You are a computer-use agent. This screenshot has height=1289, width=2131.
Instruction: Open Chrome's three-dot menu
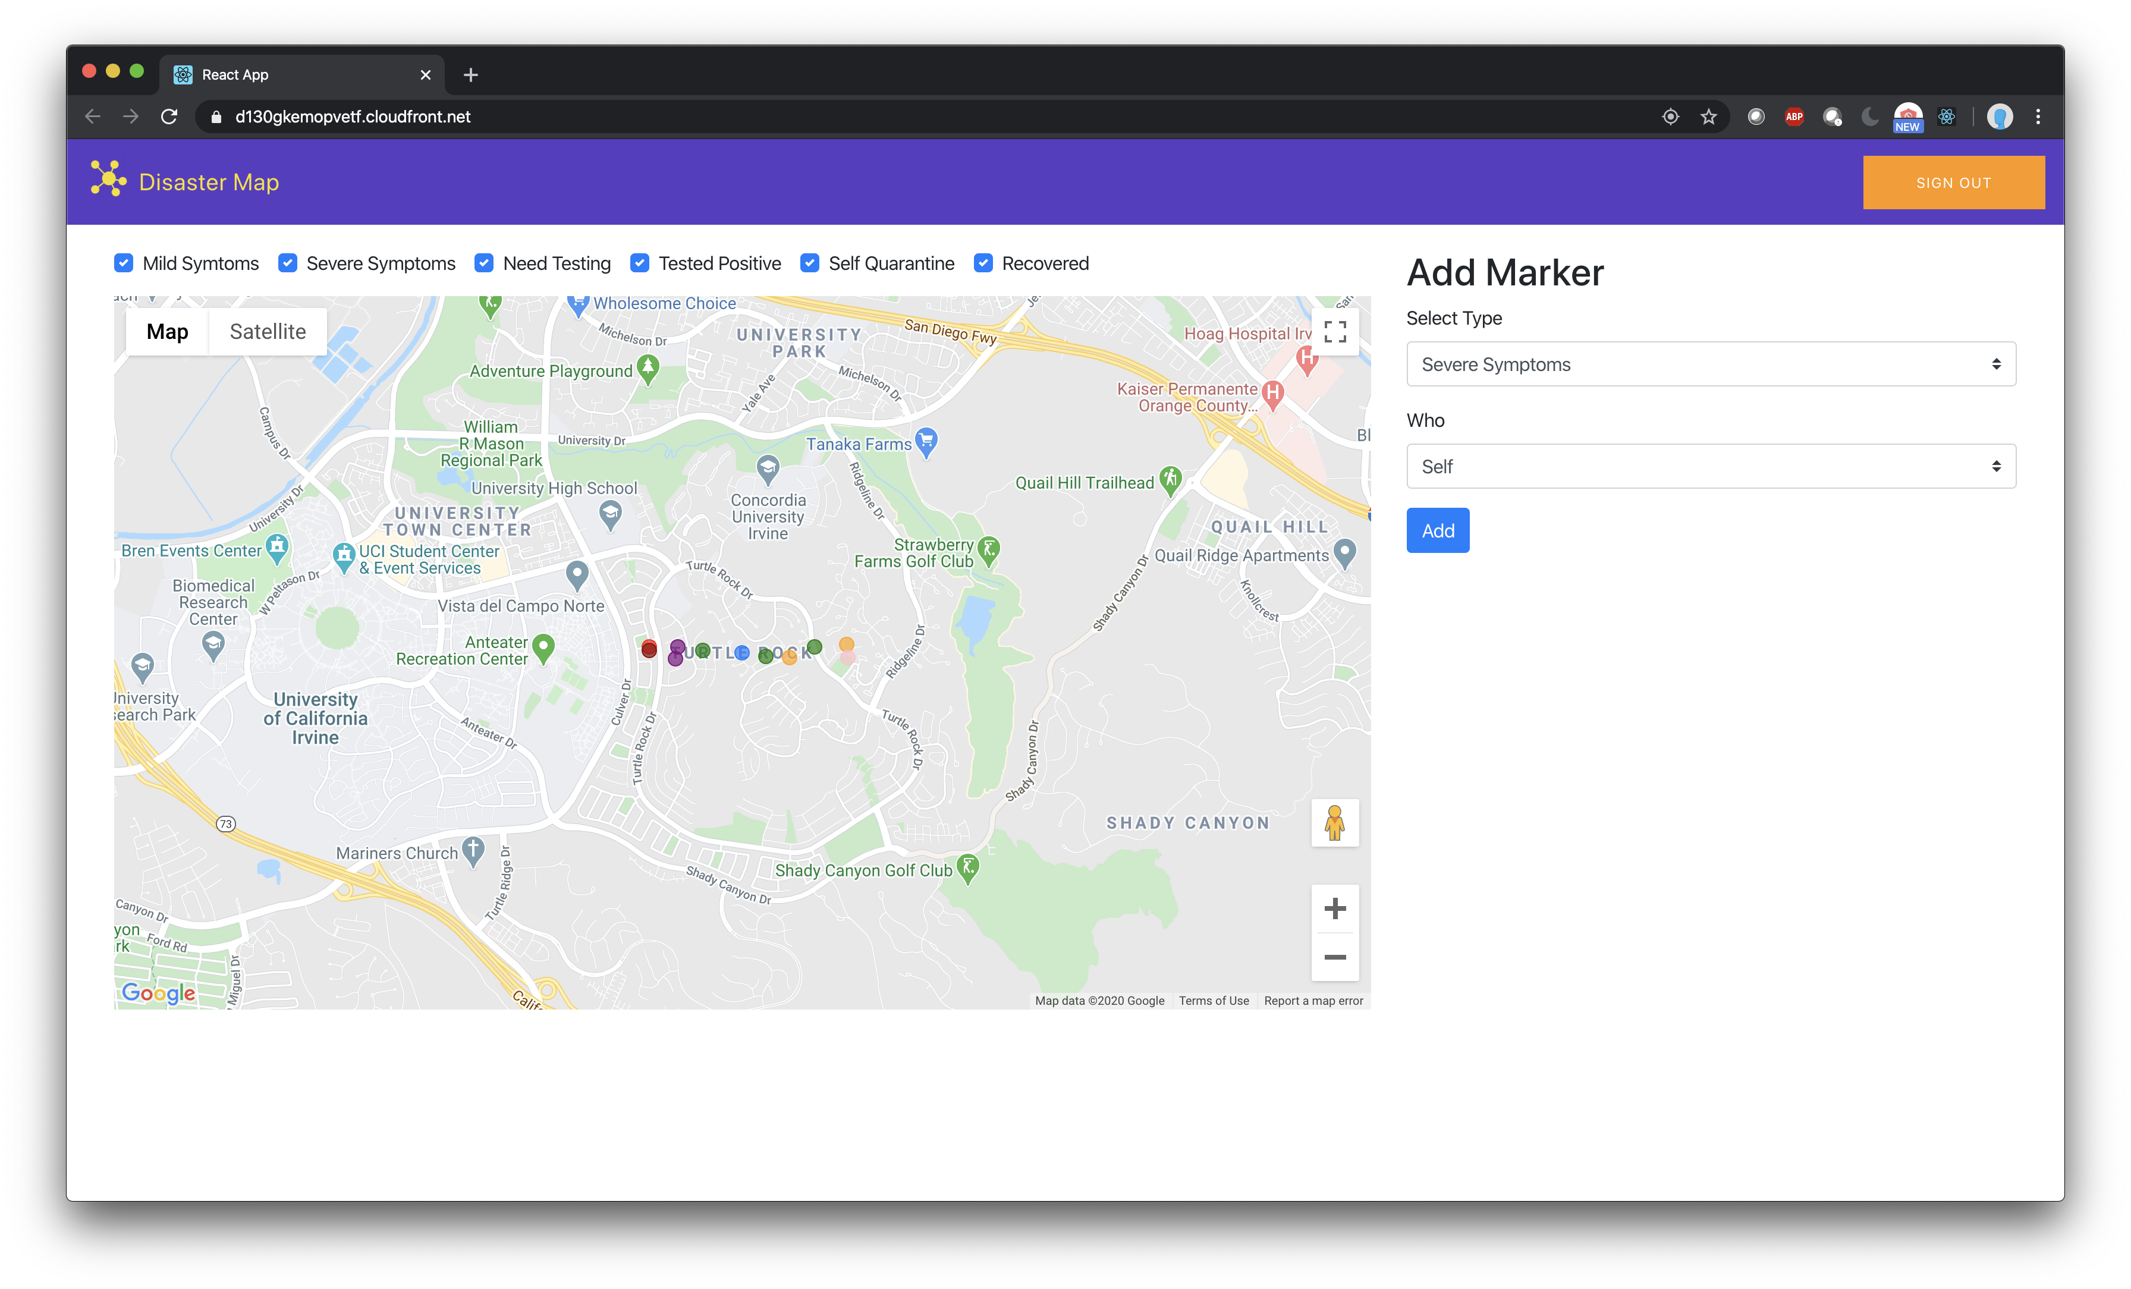[x=2038, y=117]
